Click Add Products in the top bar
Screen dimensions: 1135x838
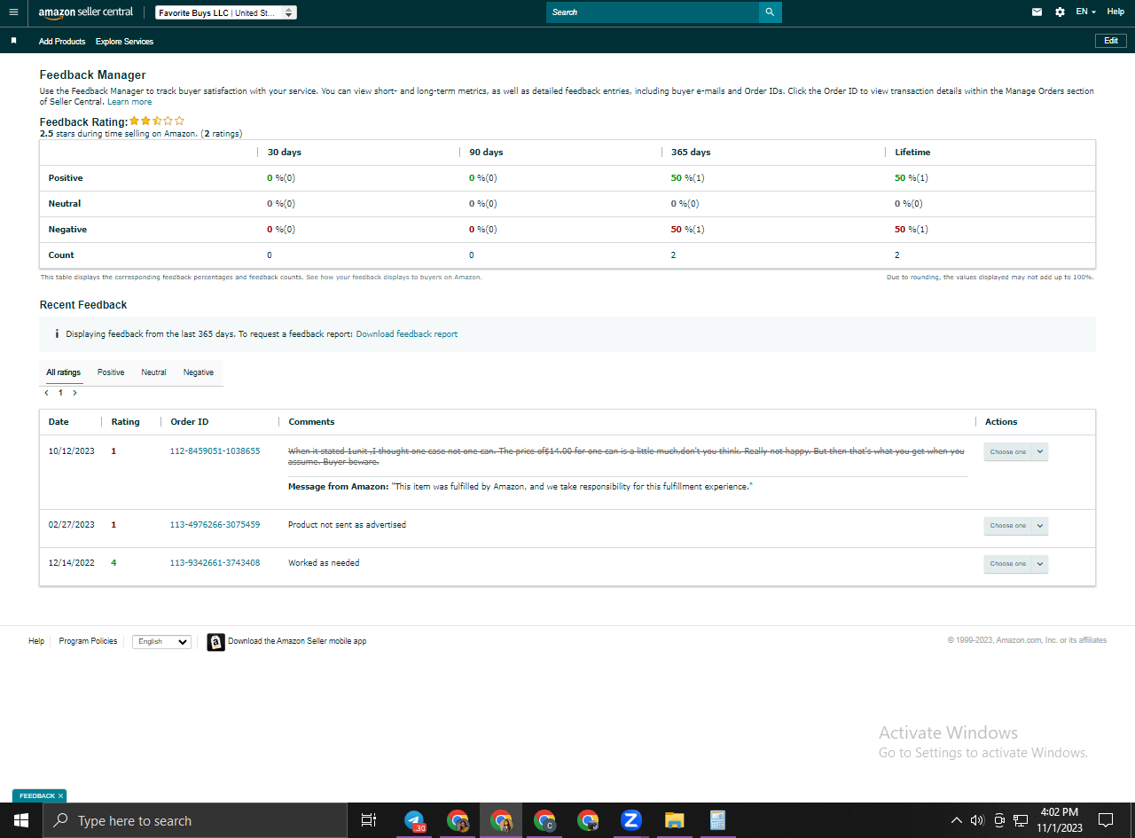pyautogui.click(x=62, y=42)
